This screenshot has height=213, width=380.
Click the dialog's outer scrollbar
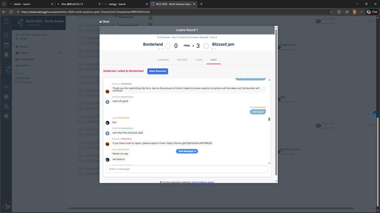(276, 103)
